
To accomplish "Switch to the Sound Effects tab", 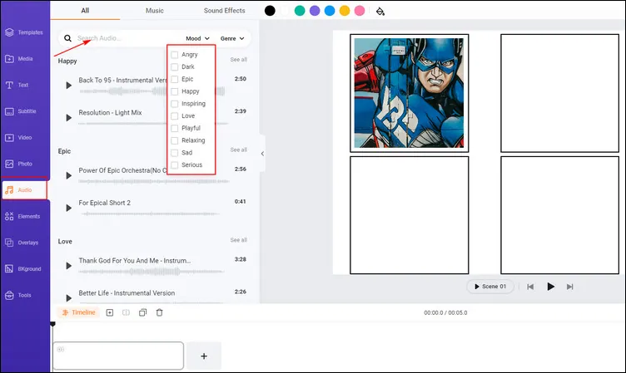I will 225,10.
